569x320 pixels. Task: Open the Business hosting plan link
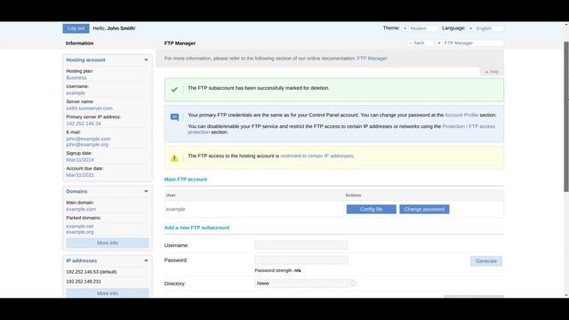click(76, 77)
